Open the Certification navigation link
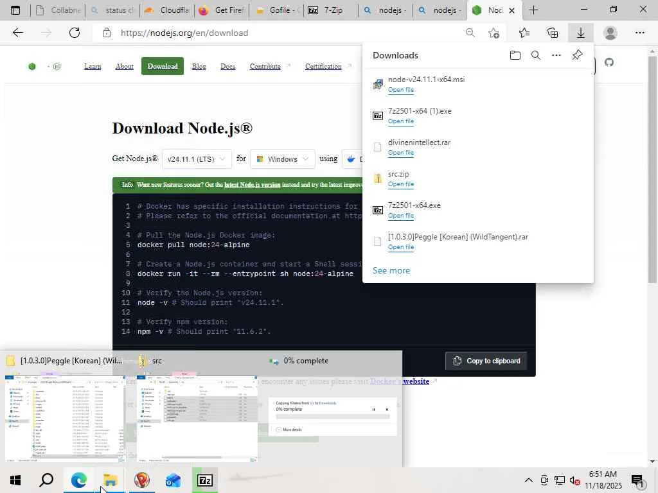Screen dimensions: 658x493 (323, 66)
